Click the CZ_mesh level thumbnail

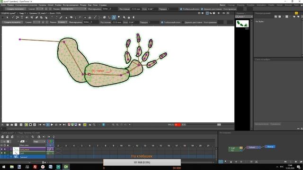(x=242, y=24)
